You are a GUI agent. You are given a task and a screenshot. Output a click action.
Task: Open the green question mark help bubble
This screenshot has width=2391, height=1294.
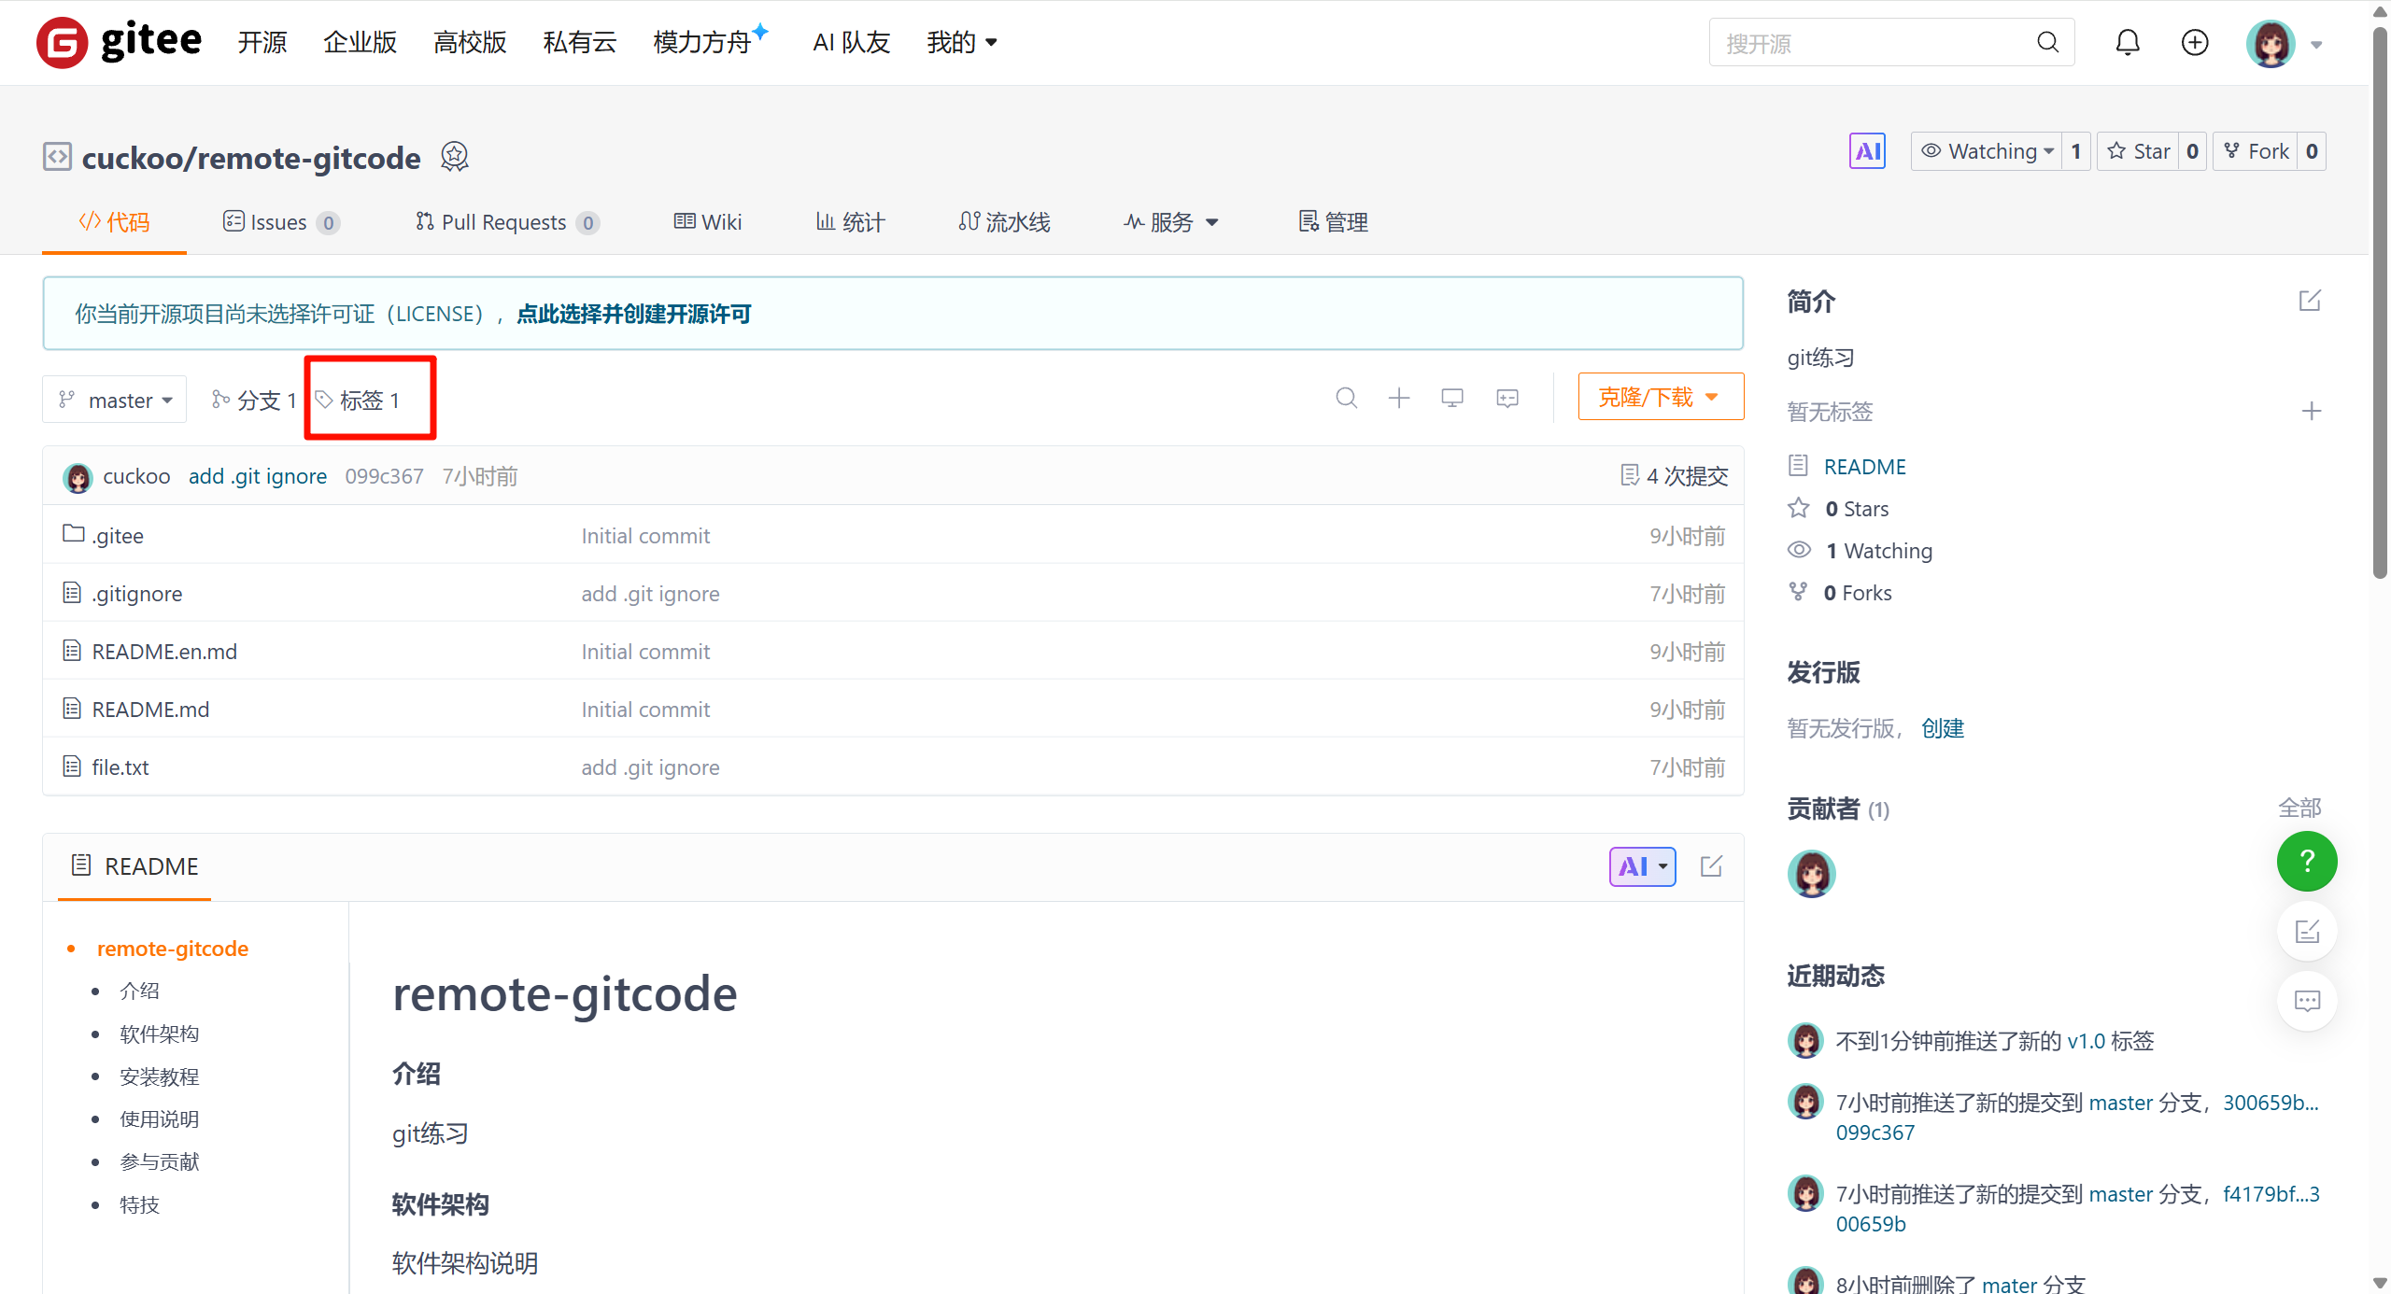click(2306, 861)
